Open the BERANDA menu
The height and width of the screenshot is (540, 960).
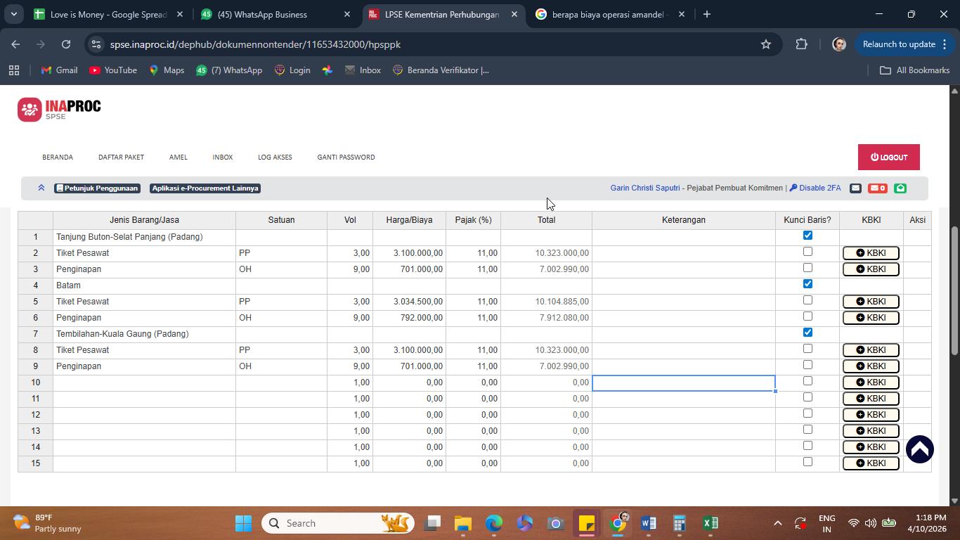(x=58, y=157)
